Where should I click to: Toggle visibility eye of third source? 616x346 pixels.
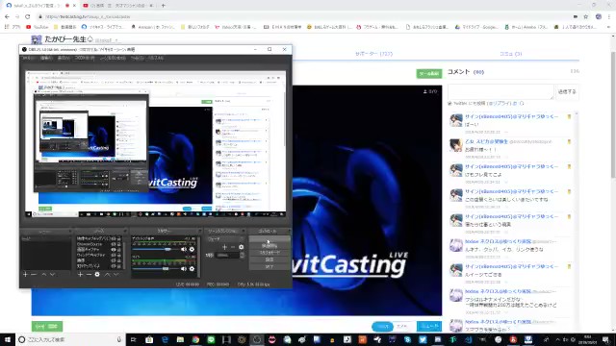(114, 250)
